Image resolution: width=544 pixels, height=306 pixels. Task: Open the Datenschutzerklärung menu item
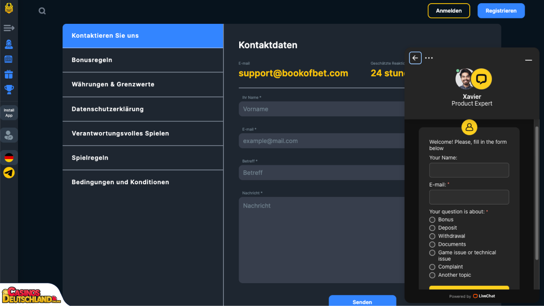pos(143,109)
